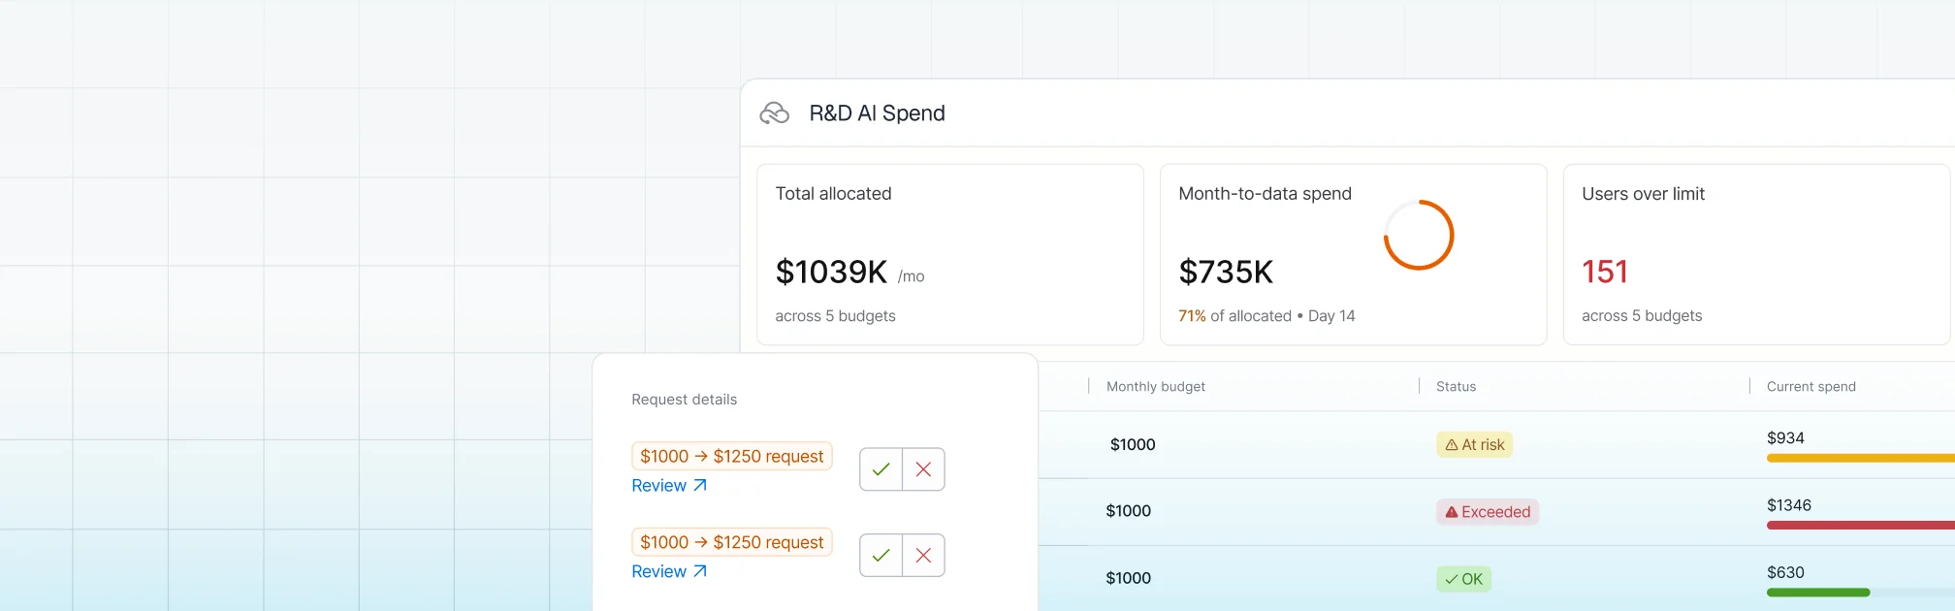The width and height of the screenshot is (1955, 611).
Task: Select the Total allocated card
Action: pyautogui.click(x=950, y=254)
